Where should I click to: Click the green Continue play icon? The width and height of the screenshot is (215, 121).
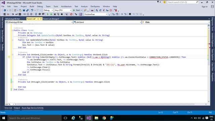[x=48, y=14]
